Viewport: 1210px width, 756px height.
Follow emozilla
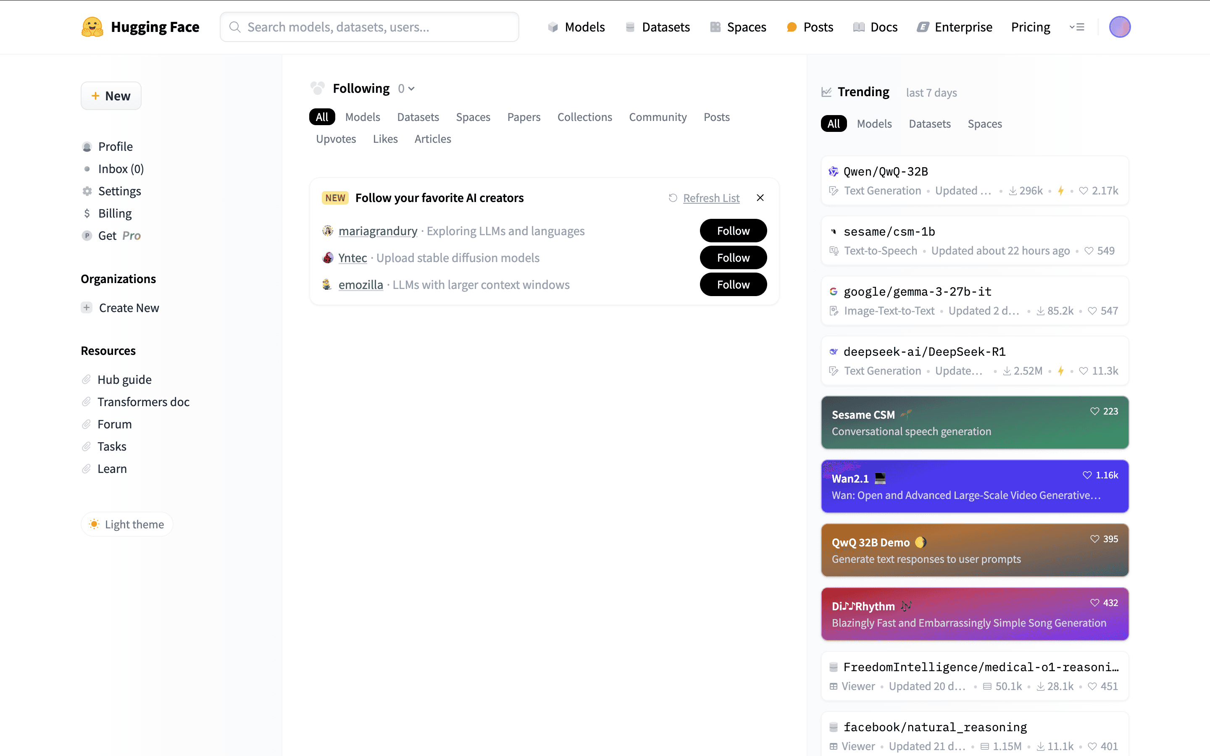[x=733, y=284]
